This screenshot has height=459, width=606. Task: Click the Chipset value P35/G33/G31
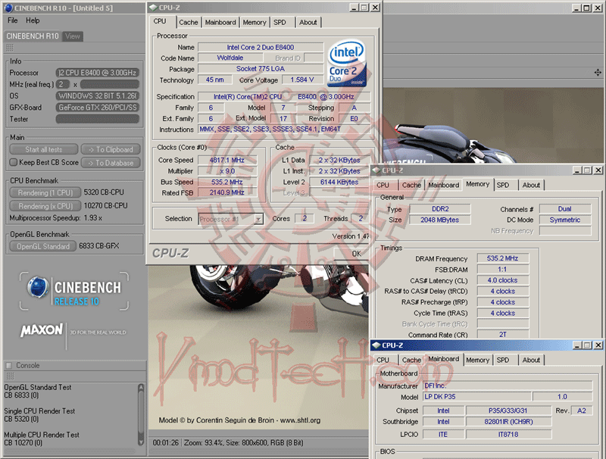[x=508, y=411]
